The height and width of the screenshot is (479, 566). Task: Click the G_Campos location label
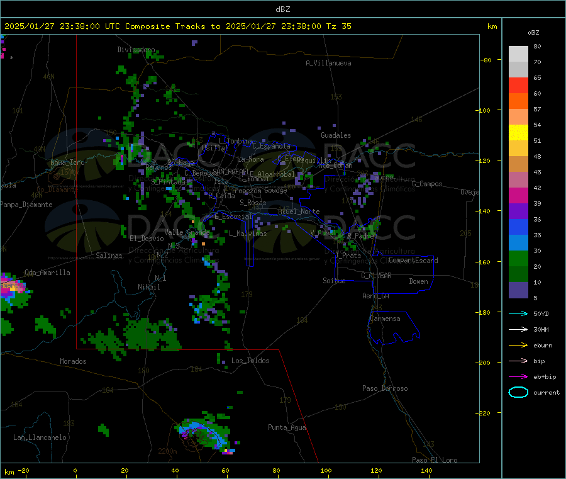click(x=427, y=184)
